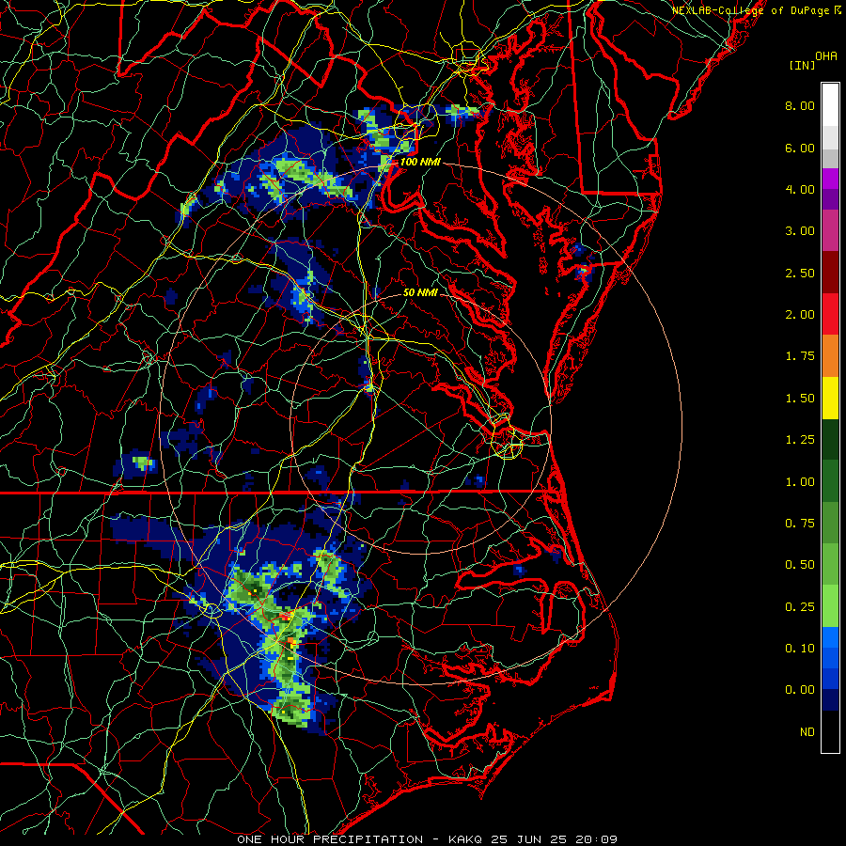Click the ND legend label

(x=807, y=732)
